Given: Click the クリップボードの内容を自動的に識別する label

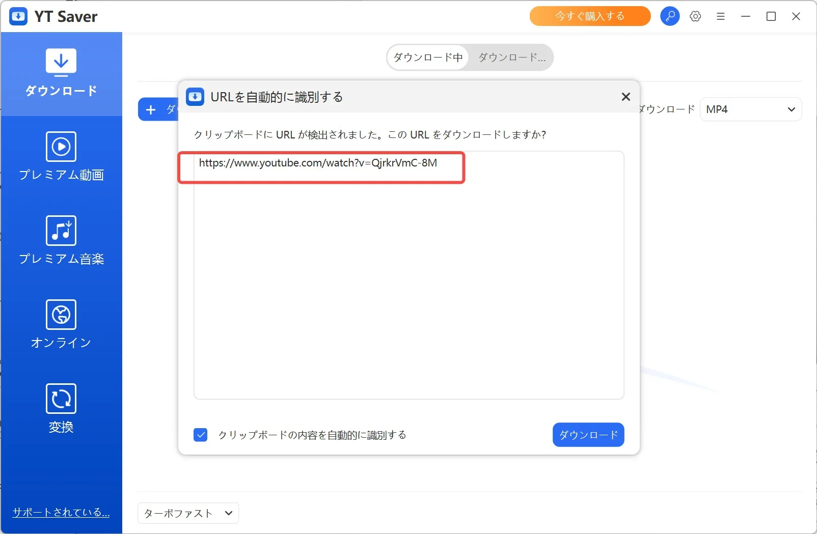Looking at the screenshot, I should (312, 435).
